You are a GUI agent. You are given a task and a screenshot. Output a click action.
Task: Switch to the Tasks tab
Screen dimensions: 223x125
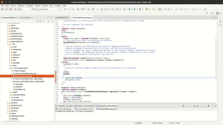coord(70,106)
